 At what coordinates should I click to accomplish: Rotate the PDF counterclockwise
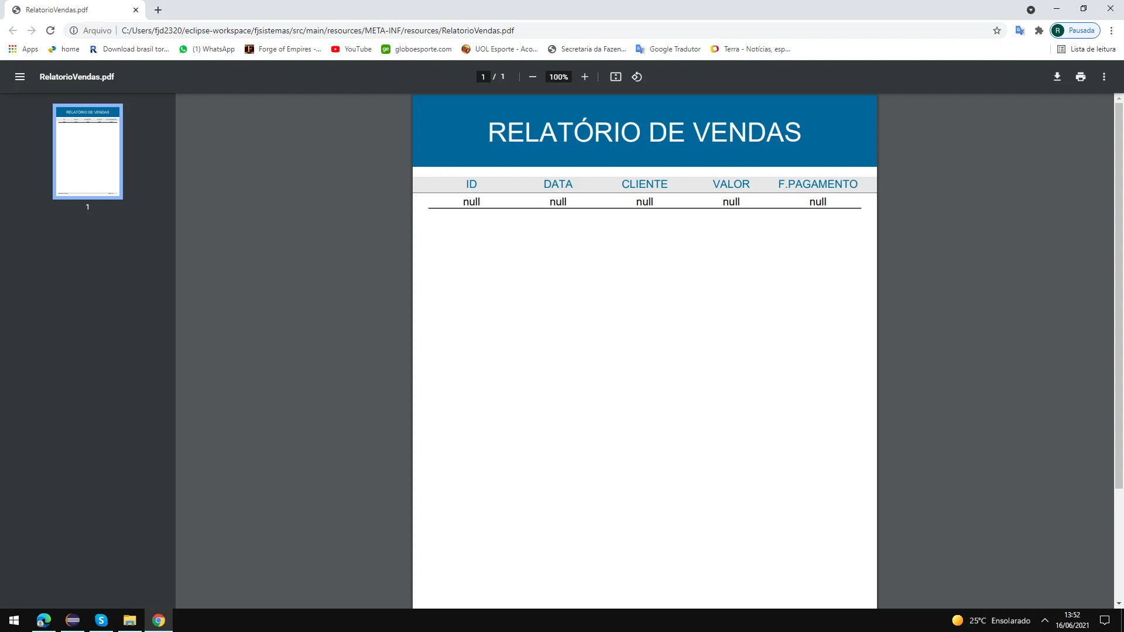point(637,77)
